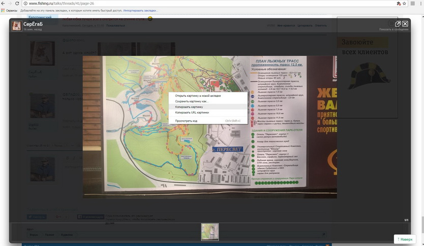424x246 pixels.
Task: Click СерЁгаБ user avatar in lightbox header
Action: pos(17,26)
